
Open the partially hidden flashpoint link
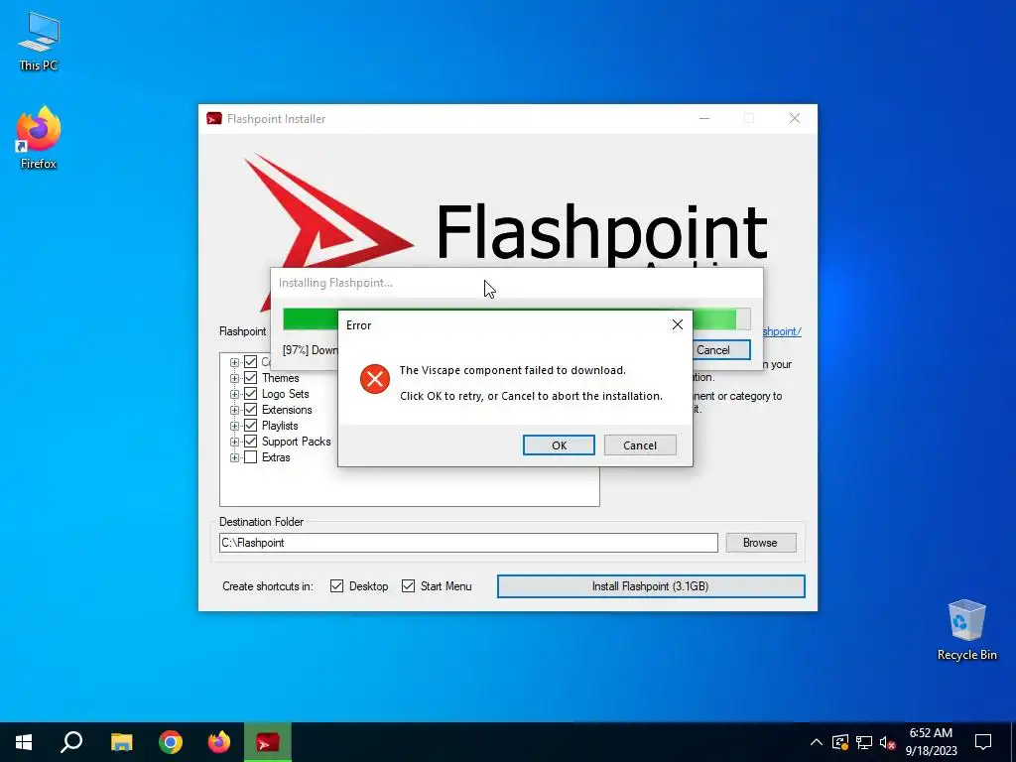coord(782,331)
